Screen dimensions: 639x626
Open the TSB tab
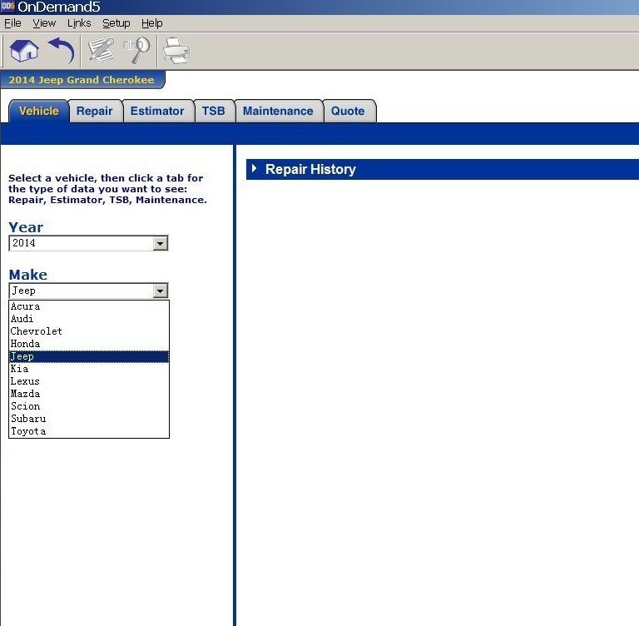pos(213,112)
